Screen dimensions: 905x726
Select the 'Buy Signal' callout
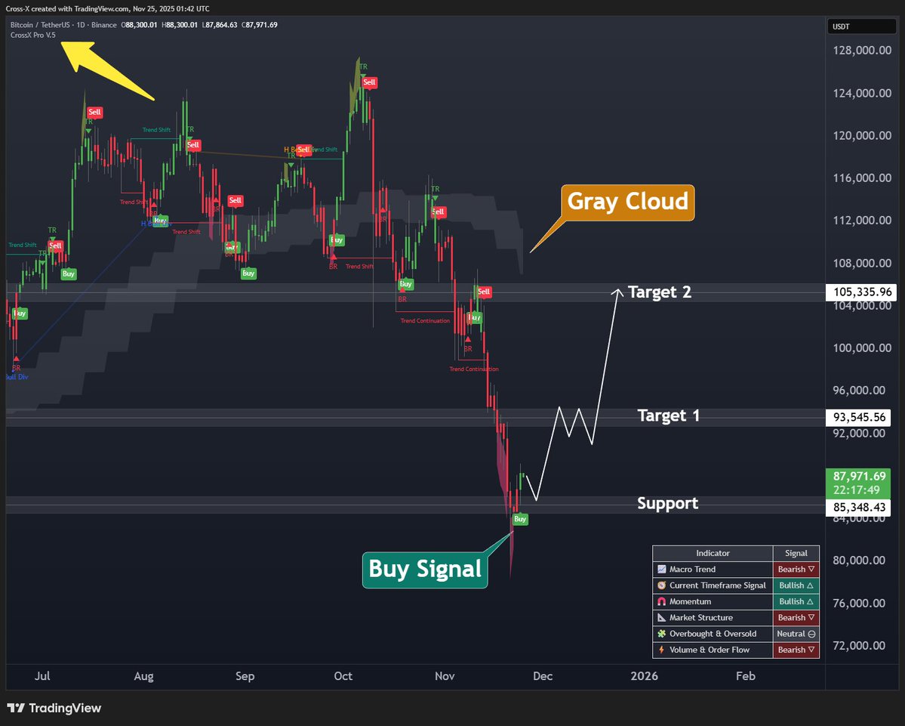point(425,570)
